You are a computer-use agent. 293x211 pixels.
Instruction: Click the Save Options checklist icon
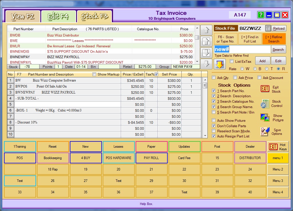[x=265, y=132]
